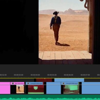Image resolution: width=100 pixels, height=100 pixels.
Task: Select the searchers clip by its name label
Action: pos(19,84)
